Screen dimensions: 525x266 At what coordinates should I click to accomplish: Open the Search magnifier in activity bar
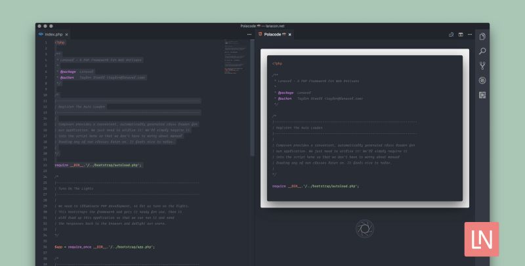click(x=482, y=51)
